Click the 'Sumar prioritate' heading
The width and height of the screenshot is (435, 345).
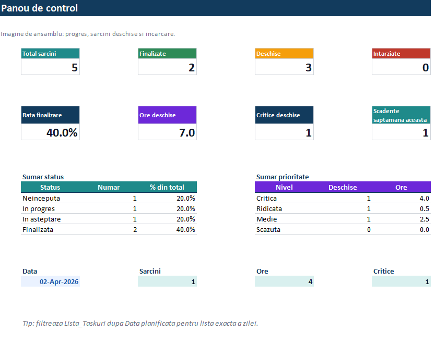click(x=283, y=177)
